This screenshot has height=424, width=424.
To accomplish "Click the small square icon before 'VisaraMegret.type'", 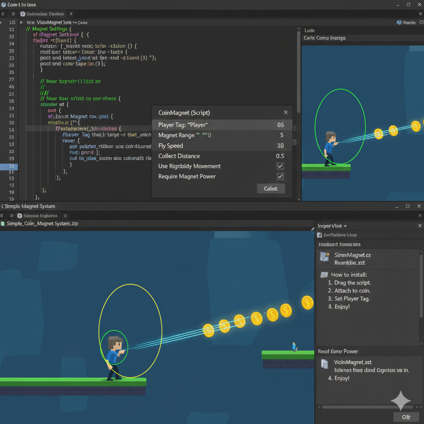I will (x=21, y=22).
